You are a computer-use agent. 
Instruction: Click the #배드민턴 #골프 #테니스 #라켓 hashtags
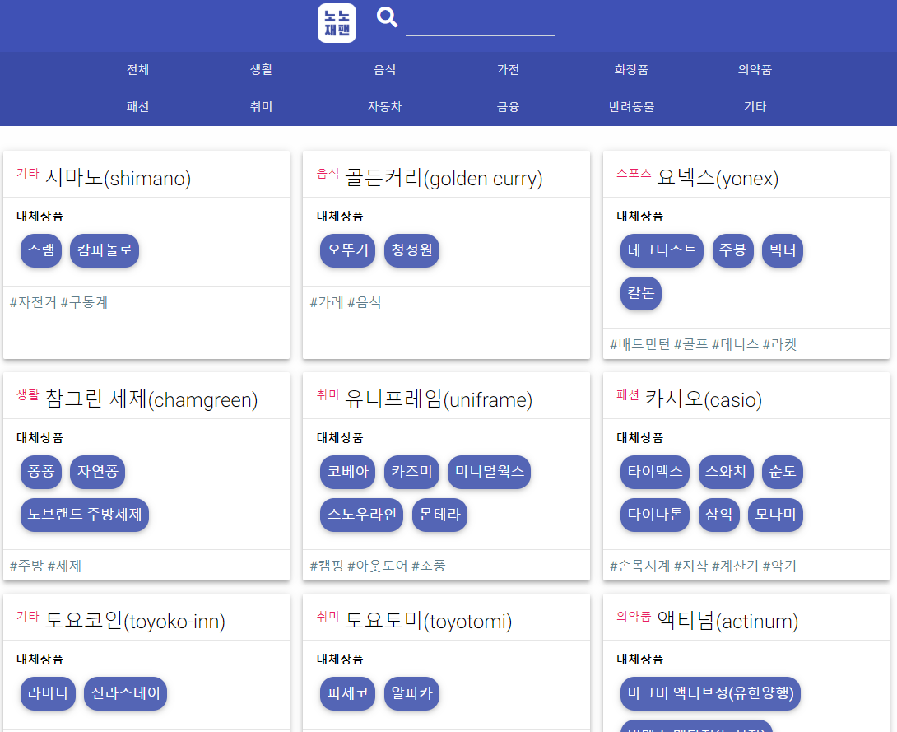pyautogui.click(x=703, y=344)
